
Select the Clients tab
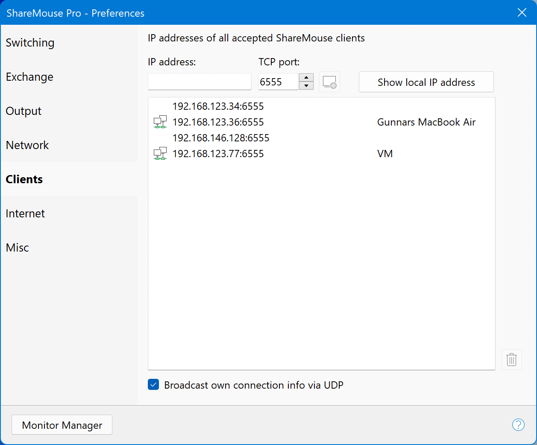coord(69,179)
